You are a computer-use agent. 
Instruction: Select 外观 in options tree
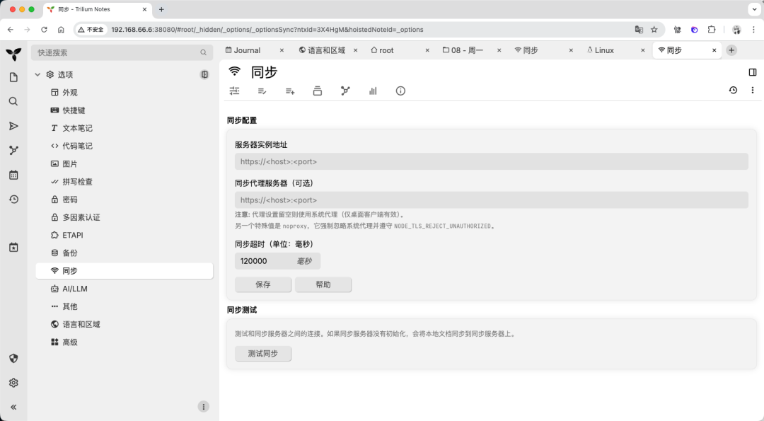coord(125,93)
